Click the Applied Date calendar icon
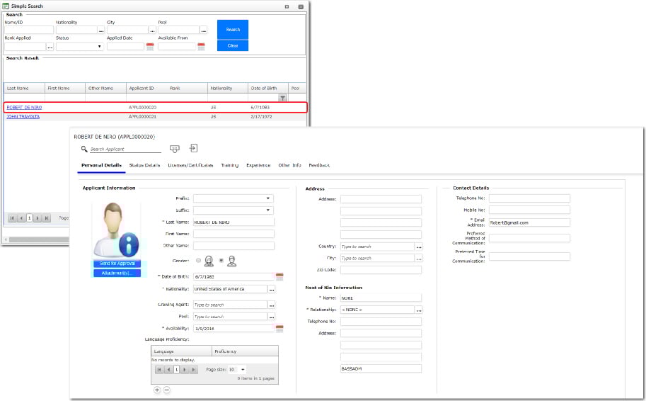Viewport: 646px width, 401px height. [150, 47]
